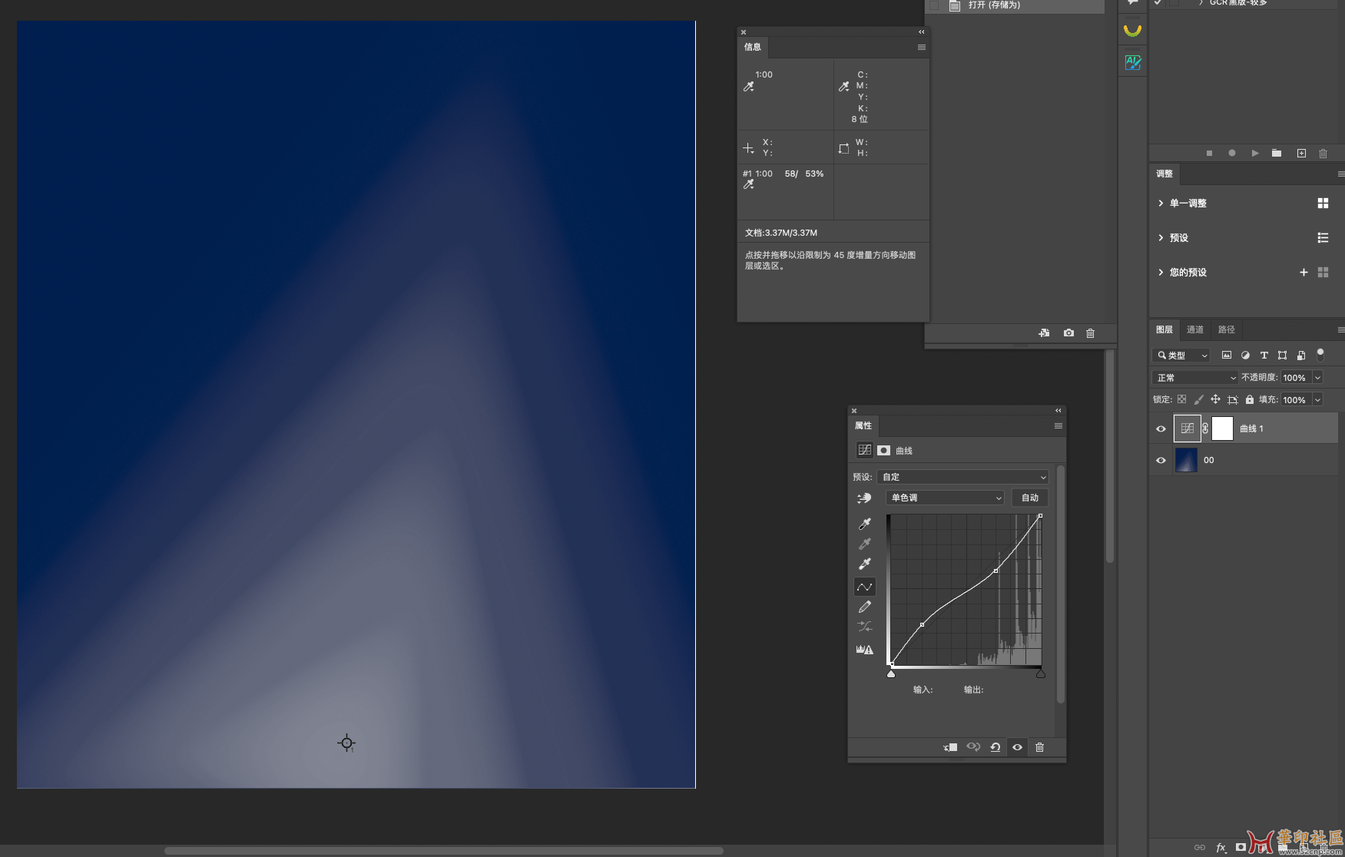Delete the Curves adjustment using trash icon
The height and width of the screenshot is (857, 1345).
coord(1039,747)
